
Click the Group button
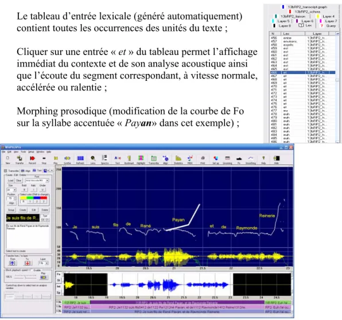[11, 210]
